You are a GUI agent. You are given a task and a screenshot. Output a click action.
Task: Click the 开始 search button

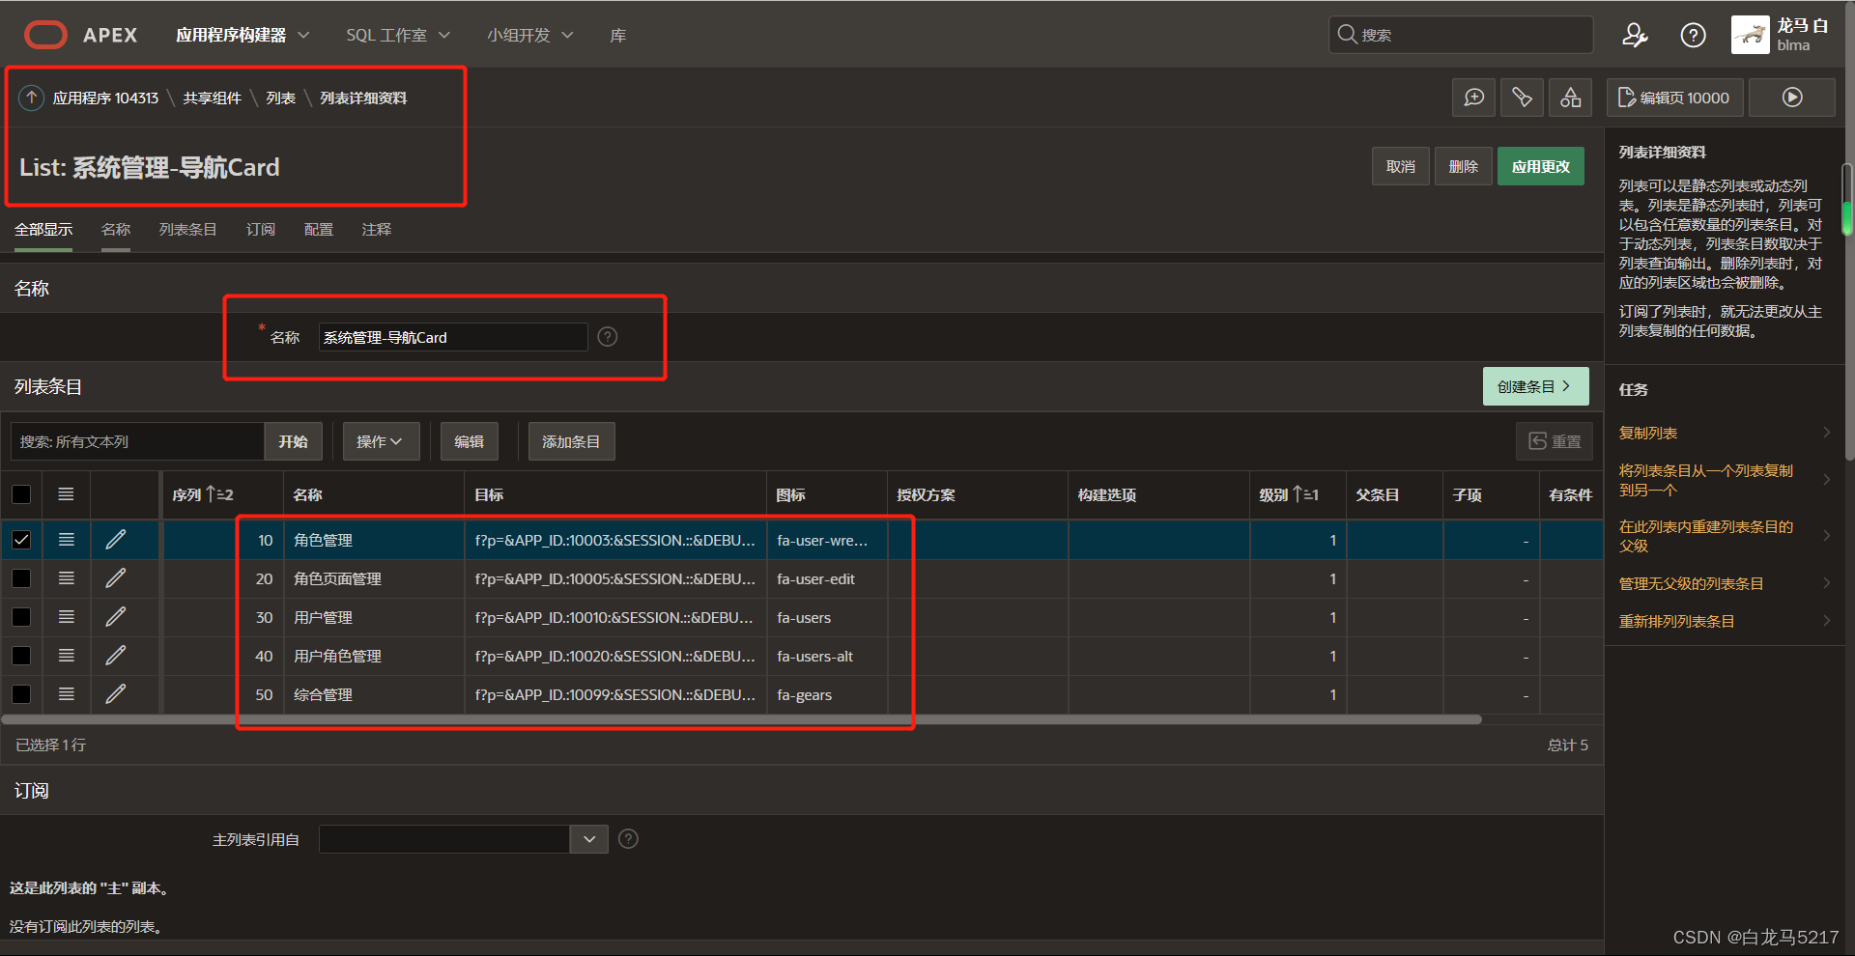[293, 441]
